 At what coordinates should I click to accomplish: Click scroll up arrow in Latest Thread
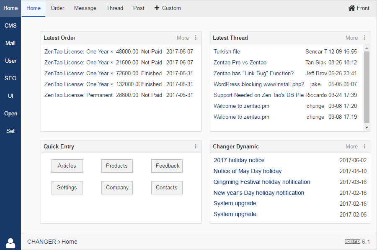(x=367, y=48)
